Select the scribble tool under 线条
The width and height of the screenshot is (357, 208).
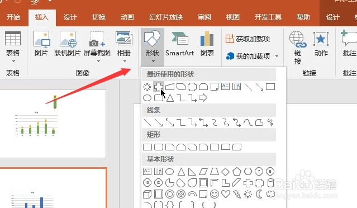270,122
